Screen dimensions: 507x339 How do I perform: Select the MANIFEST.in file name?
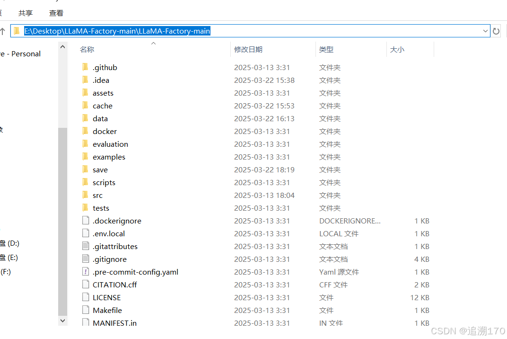[x=115, y=323]
